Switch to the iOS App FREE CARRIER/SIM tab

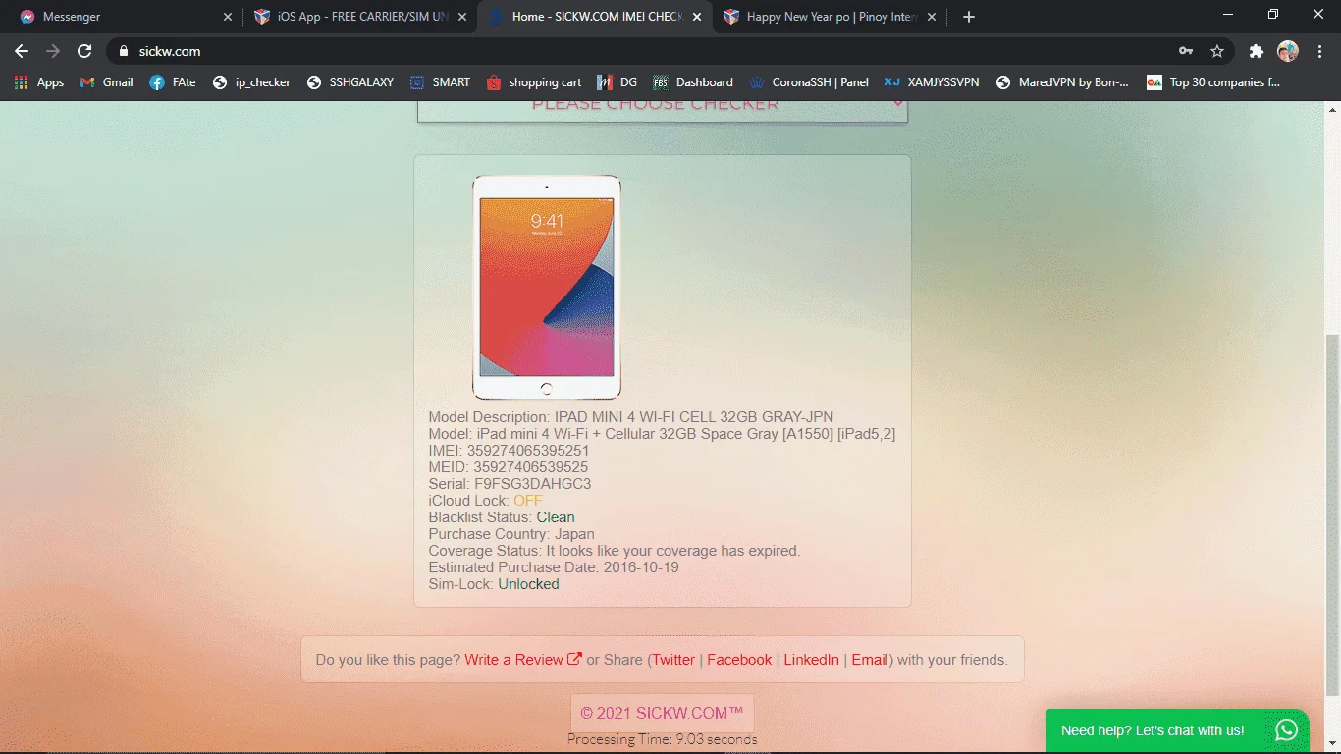click(360, 17)
